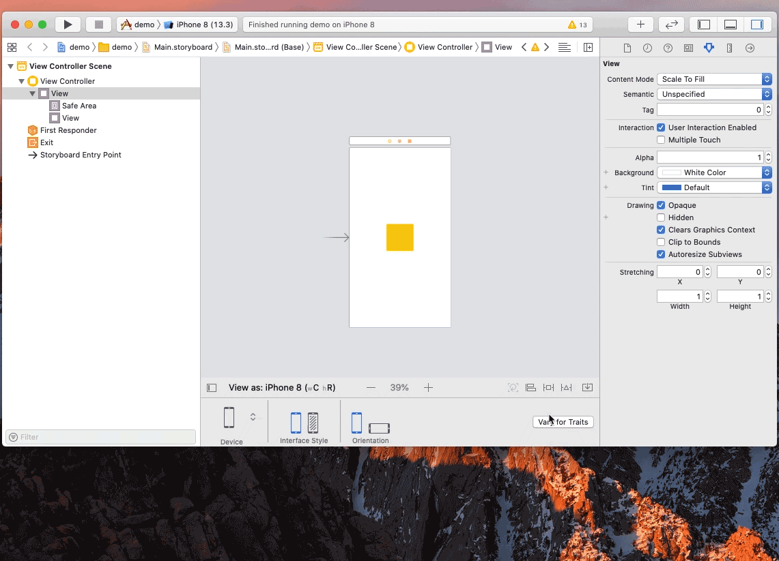Viewport: 779px width, 561px height.
Task: Open the Connections inspector
Action: [x=750, y=48]
